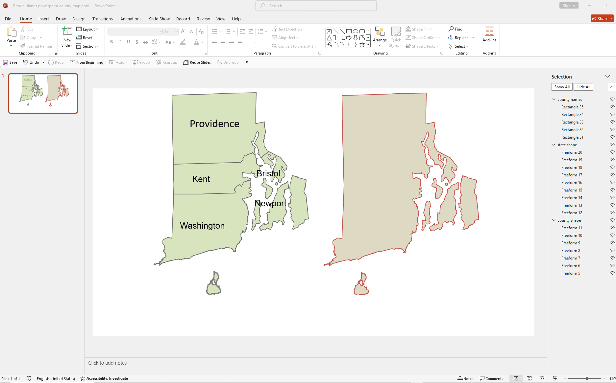Hide Rectangle 35 with eye icon
Image resolution: width=616 pixels, height=383 pixels.
click(612, 107)
